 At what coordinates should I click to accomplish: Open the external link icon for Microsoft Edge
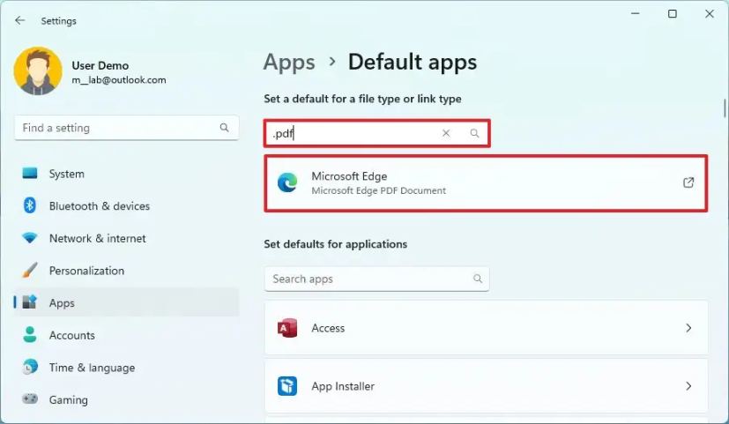coord(688,182)
